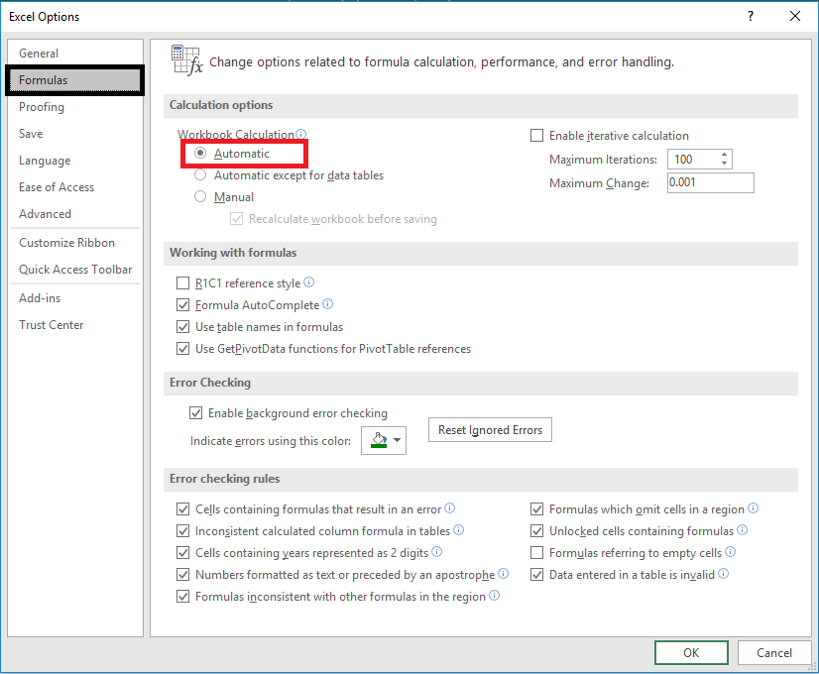Open the Save options category

point(31,134)
